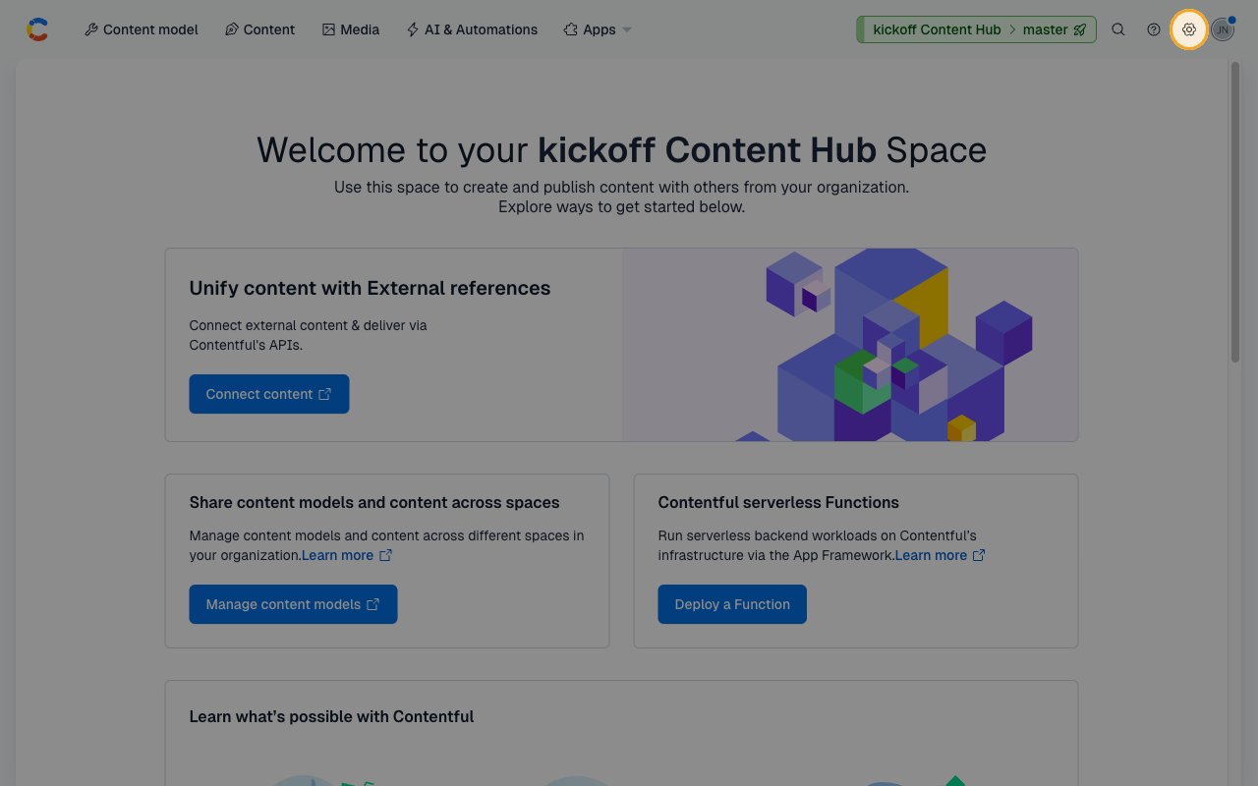1258x786 pixels.
Task: Click the Share content models and content across spaces heading
Action: click(x=374, y=502)
